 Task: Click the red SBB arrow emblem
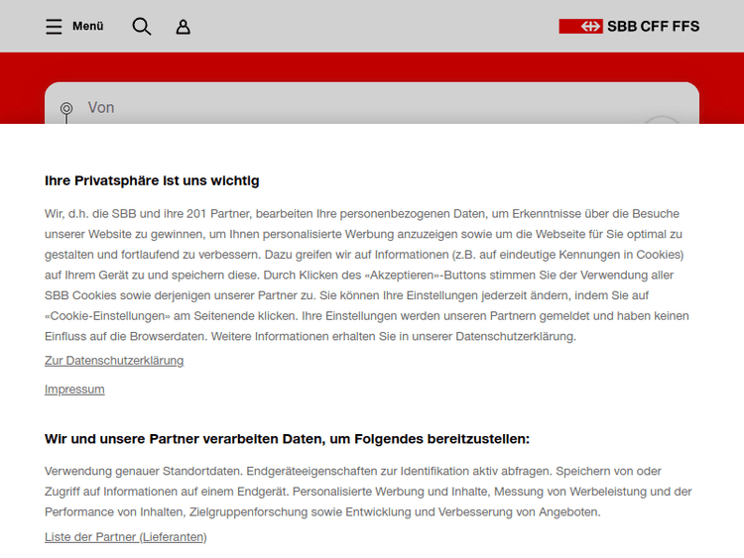point(580,27)
